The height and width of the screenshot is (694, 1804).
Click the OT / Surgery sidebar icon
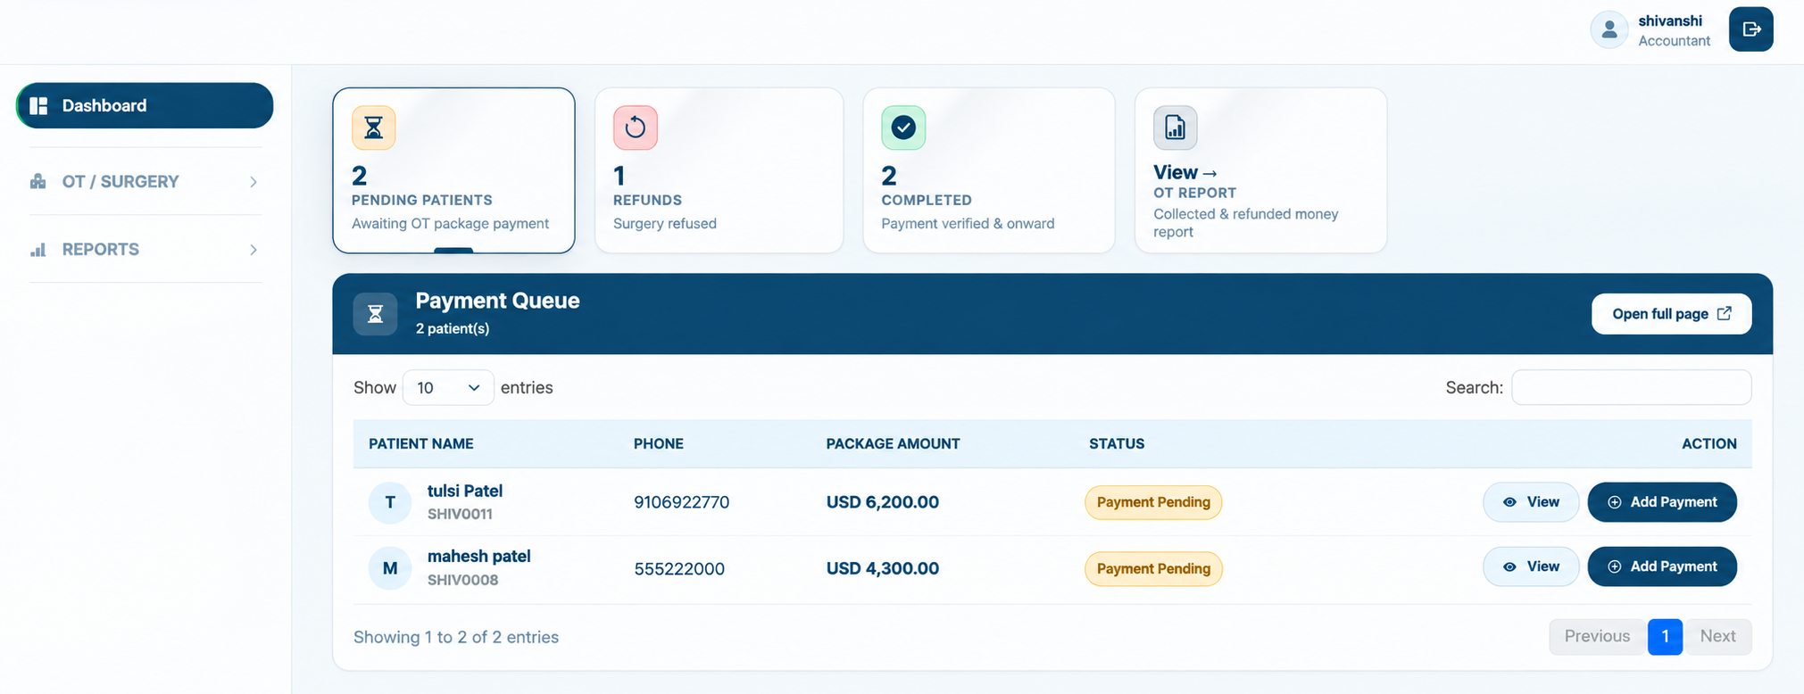[38, 182]
